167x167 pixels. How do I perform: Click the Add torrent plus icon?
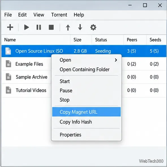coord(10,27)
